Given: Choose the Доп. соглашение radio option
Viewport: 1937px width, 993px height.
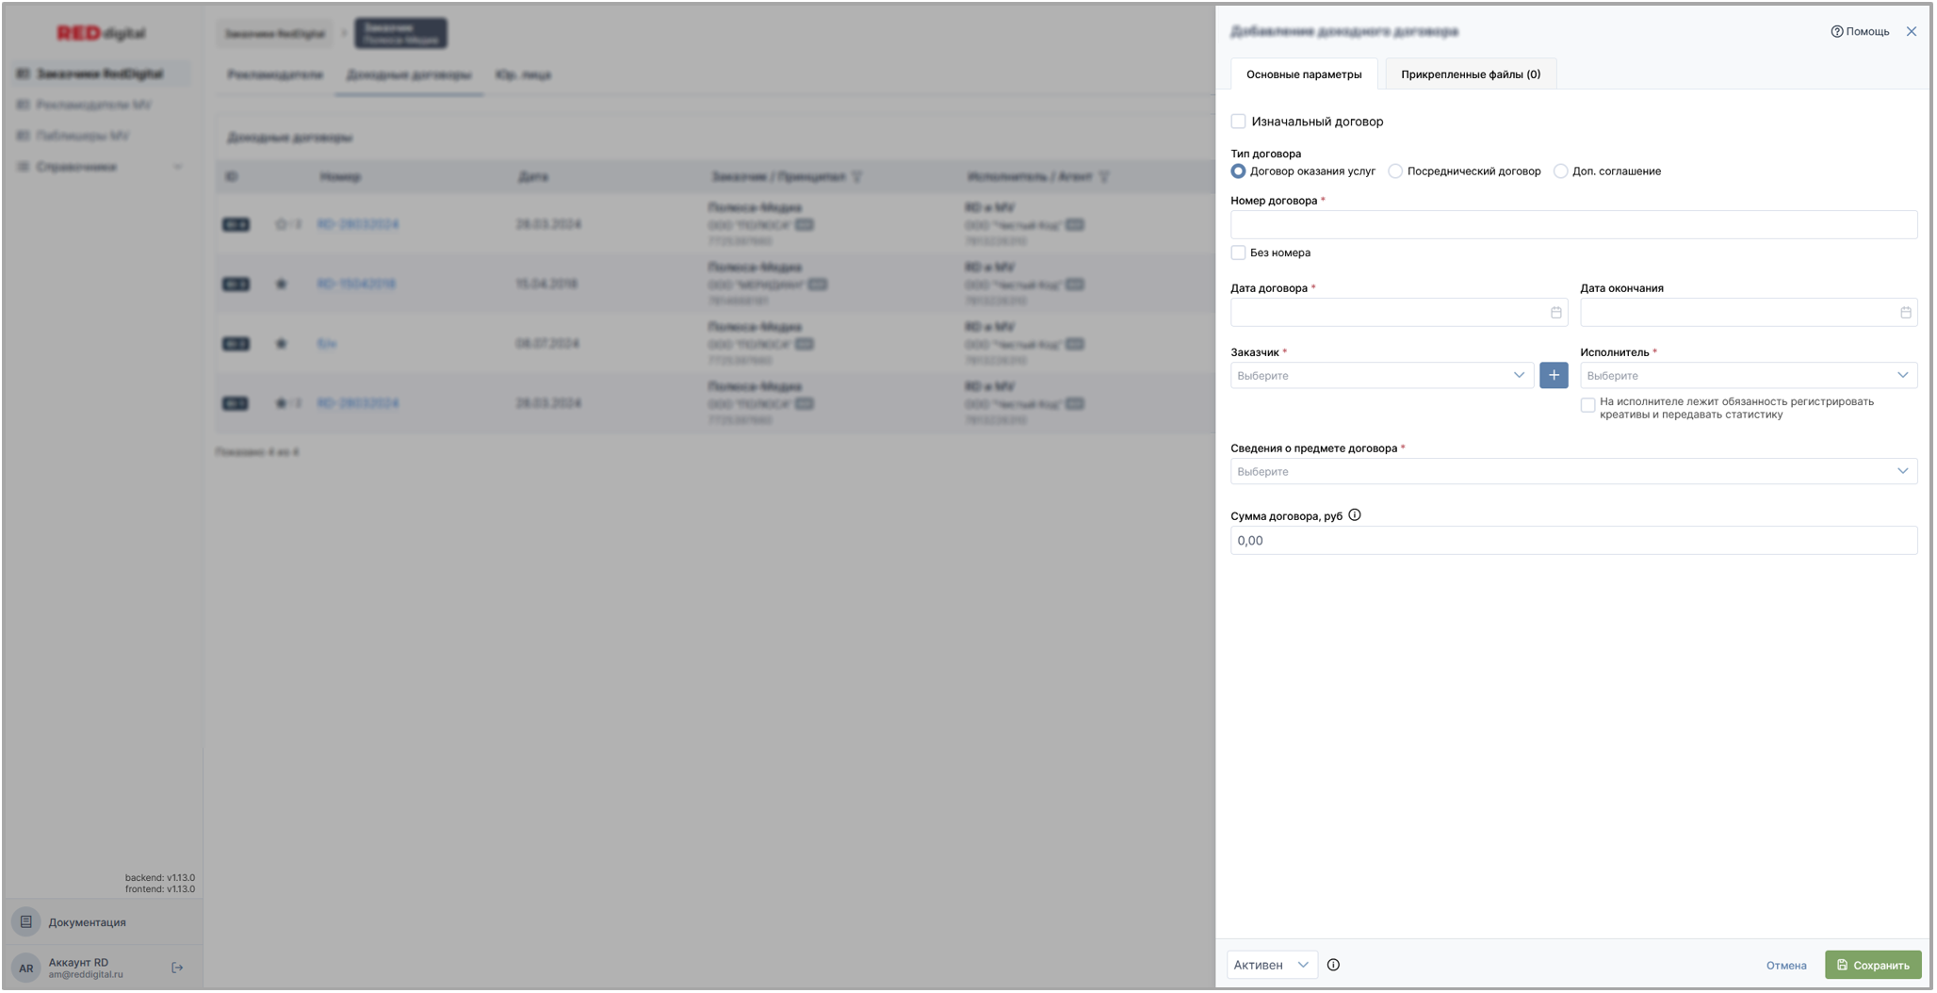Looking at the screenshot, I should [1560, 171].
